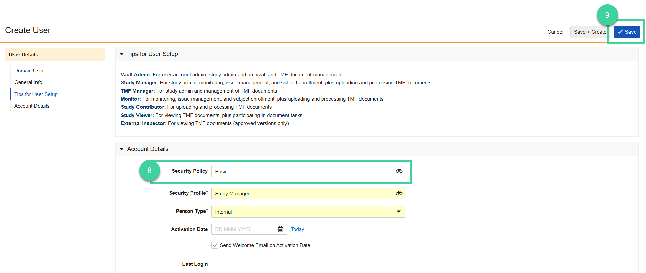This screenshot has height=273, width=646.
Task: Click the Study Viewer tip text
Action: pos(212,115)
